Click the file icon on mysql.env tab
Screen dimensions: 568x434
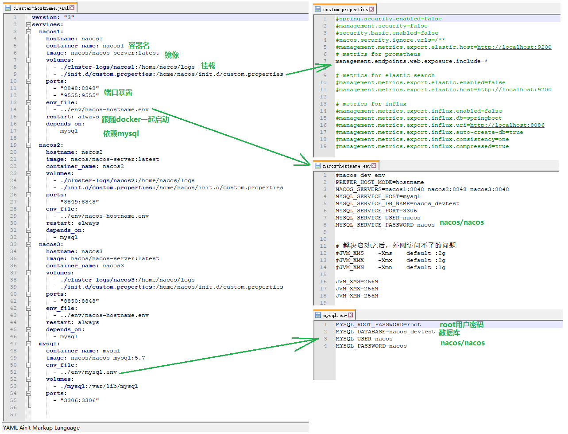(318, 315)
